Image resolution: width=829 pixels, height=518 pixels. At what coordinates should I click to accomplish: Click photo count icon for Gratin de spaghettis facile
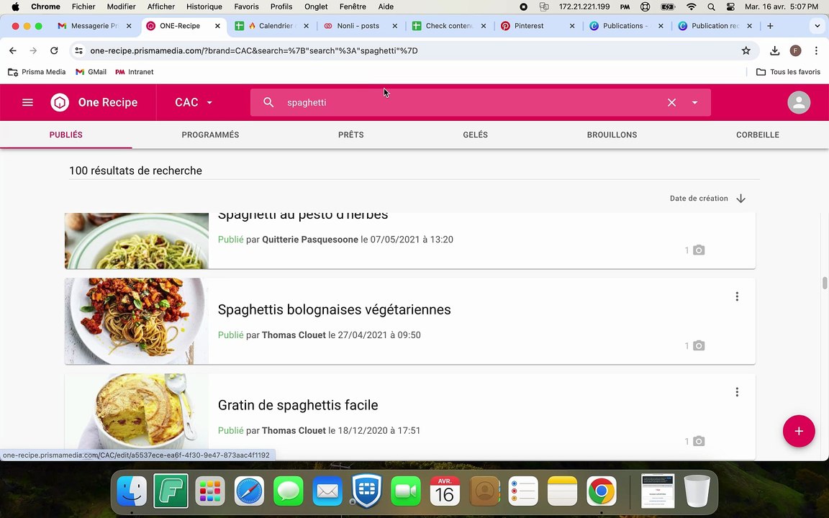click(x=699, y=441)
